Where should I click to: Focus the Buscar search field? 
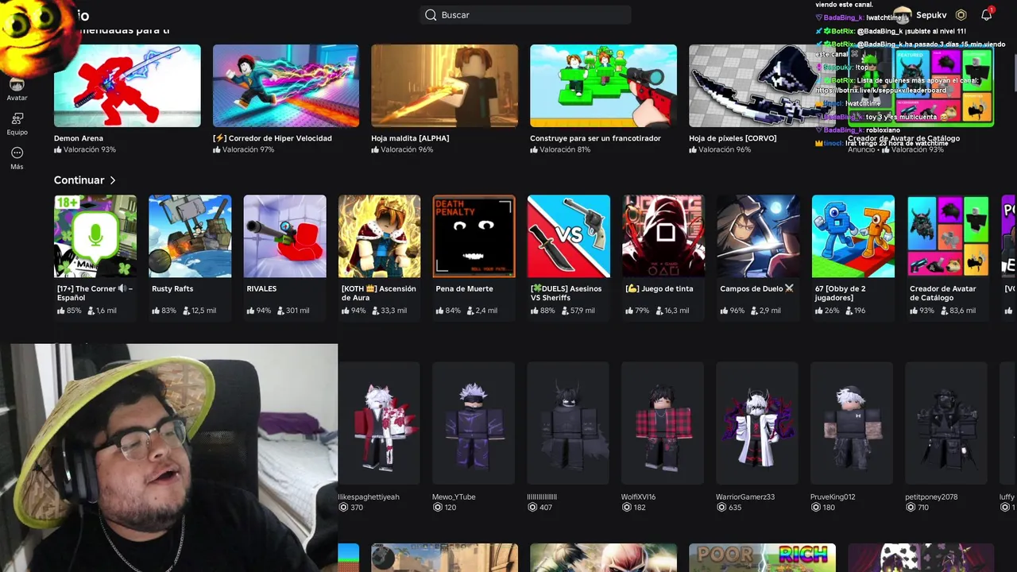click(x=525, y=15)
